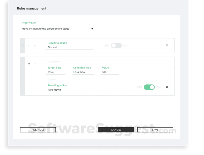The image size is (204, 155).
Task: Click the SAVE button
Action: (x=155, y=130)
